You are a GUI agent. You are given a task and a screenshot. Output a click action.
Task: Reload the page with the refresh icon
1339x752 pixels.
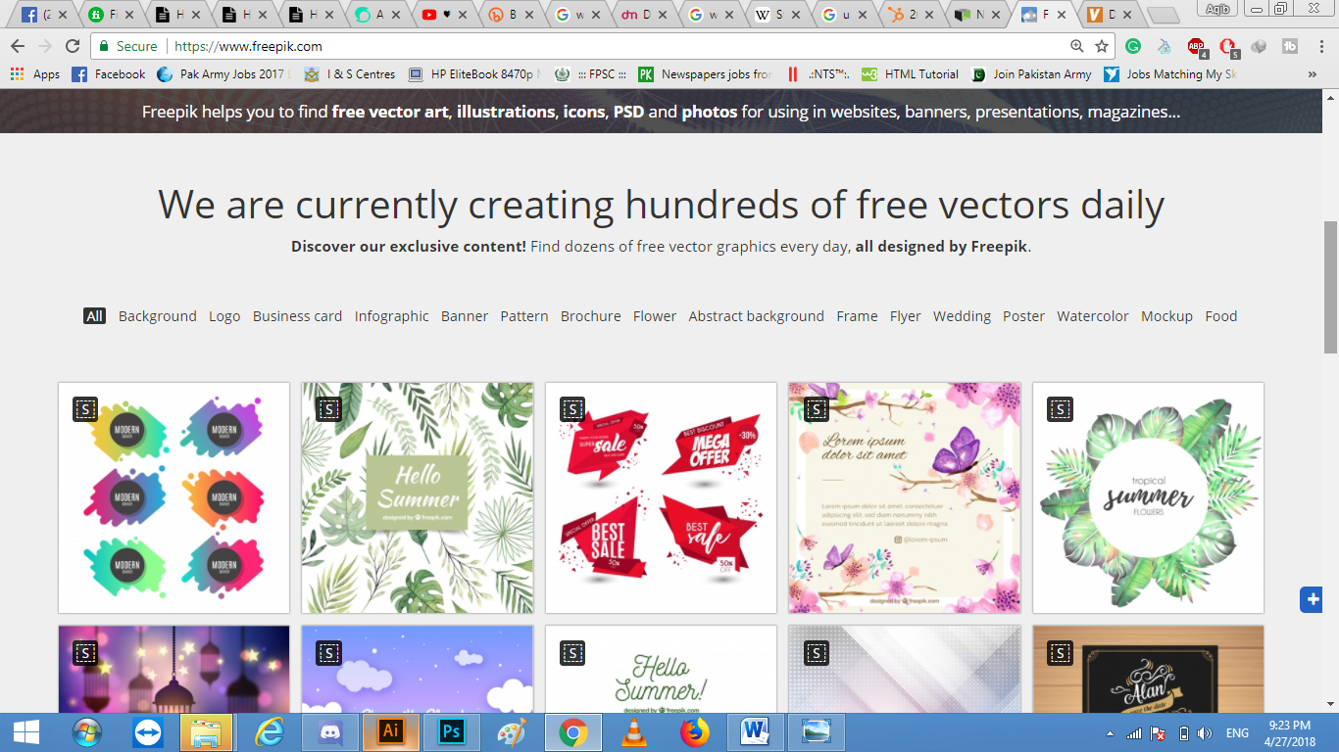72,46
